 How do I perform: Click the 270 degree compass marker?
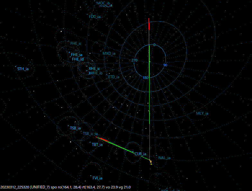click(x=134, y=61)
